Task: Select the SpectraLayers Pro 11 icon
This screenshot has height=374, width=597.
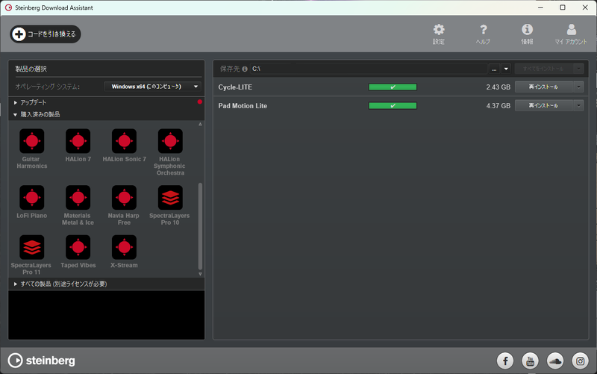Action: pos(32,247)
